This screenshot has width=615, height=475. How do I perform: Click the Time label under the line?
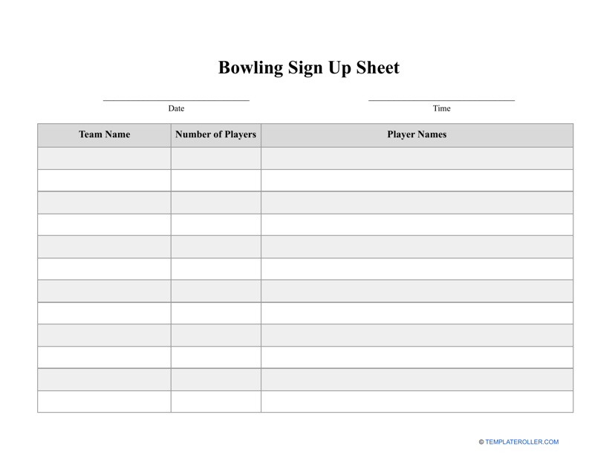click(x=441, y=108)
